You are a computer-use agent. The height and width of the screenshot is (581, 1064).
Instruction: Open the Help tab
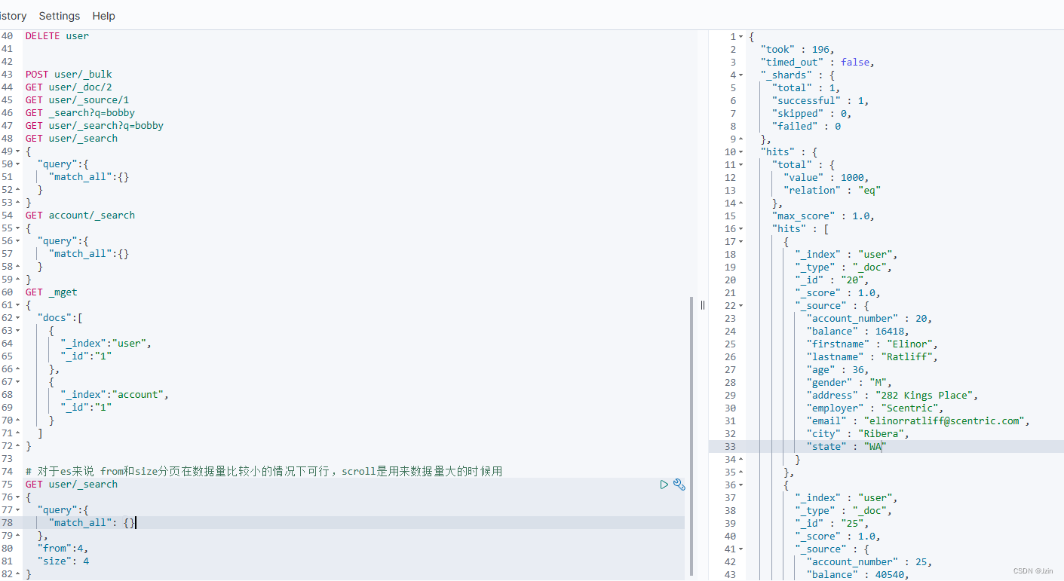tap(104, 16)
